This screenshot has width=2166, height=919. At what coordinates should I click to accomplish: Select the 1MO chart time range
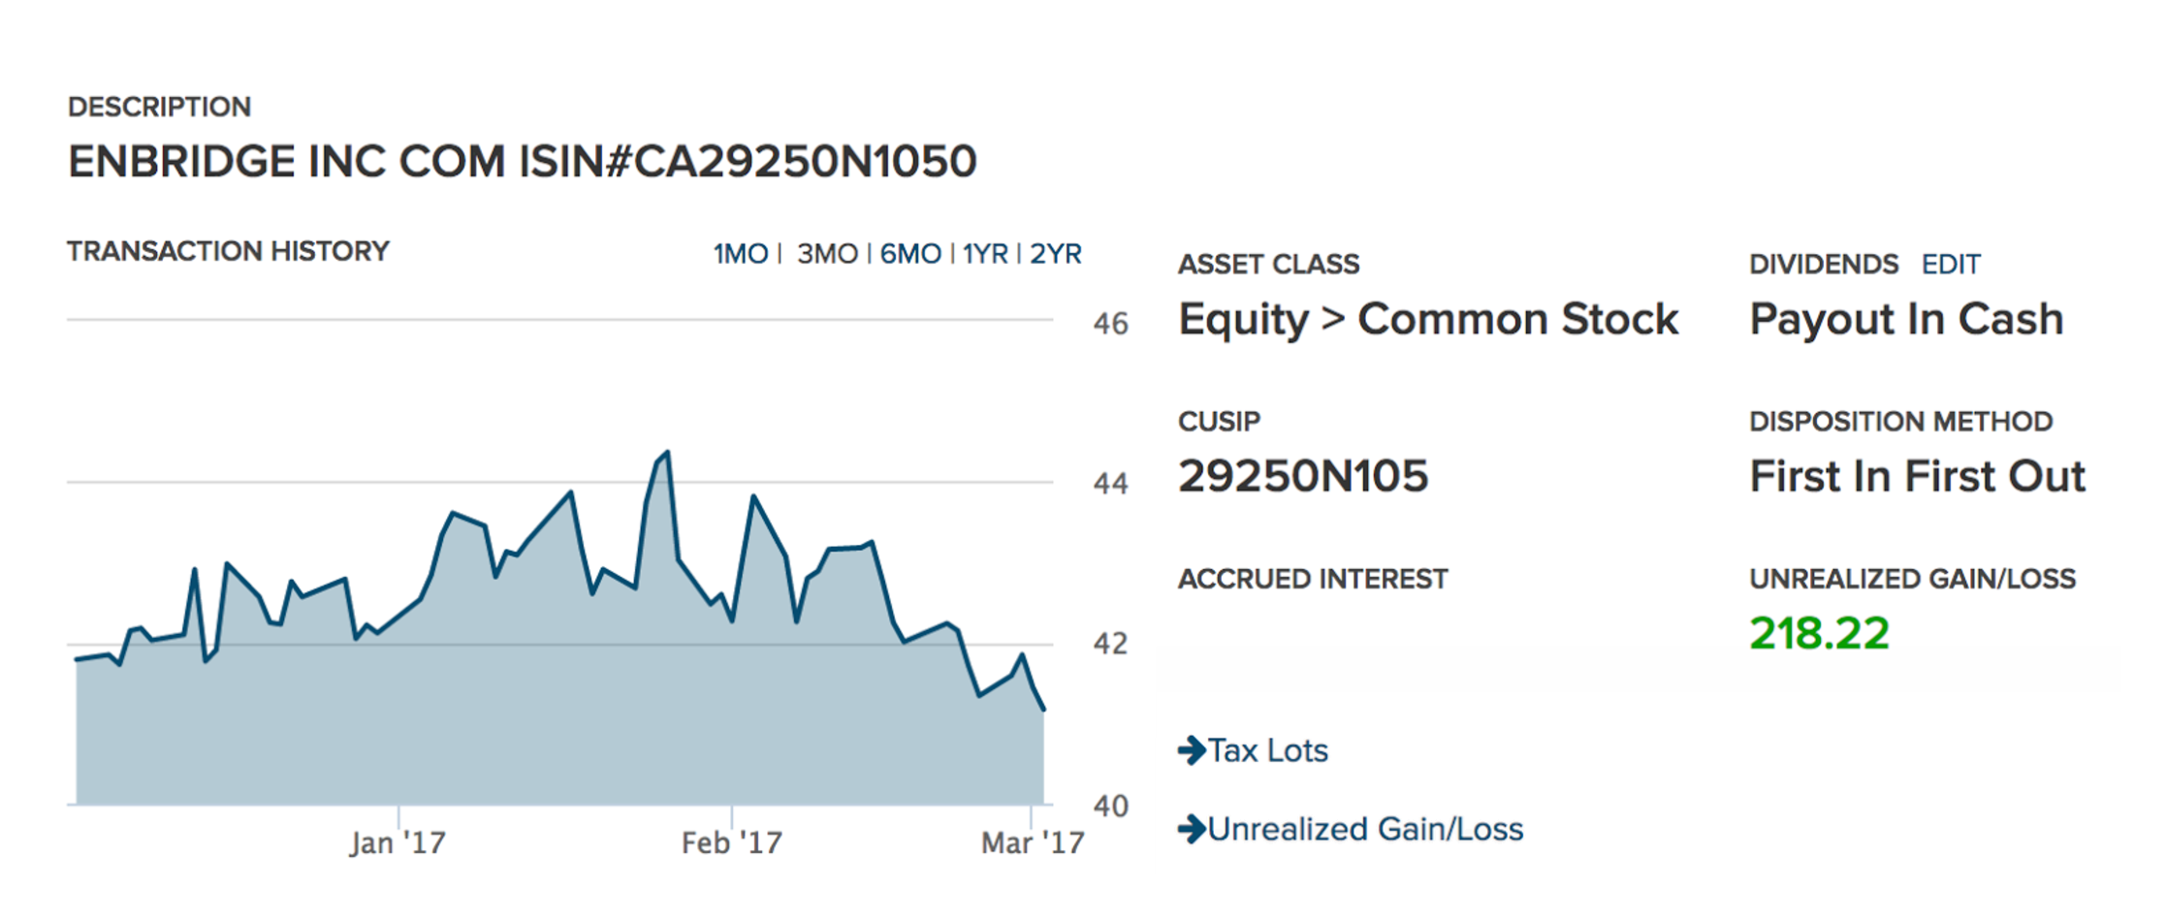(741, 253)
